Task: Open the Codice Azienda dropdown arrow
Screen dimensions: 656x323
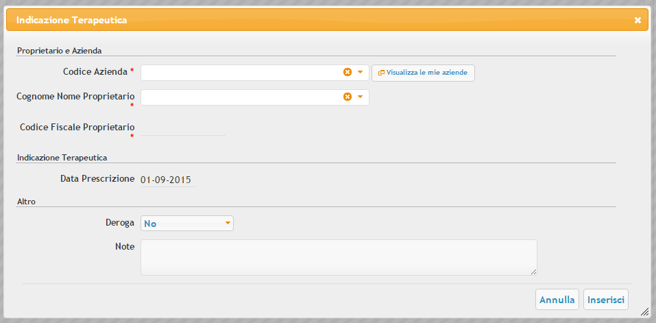Action: tap(360, 73)
